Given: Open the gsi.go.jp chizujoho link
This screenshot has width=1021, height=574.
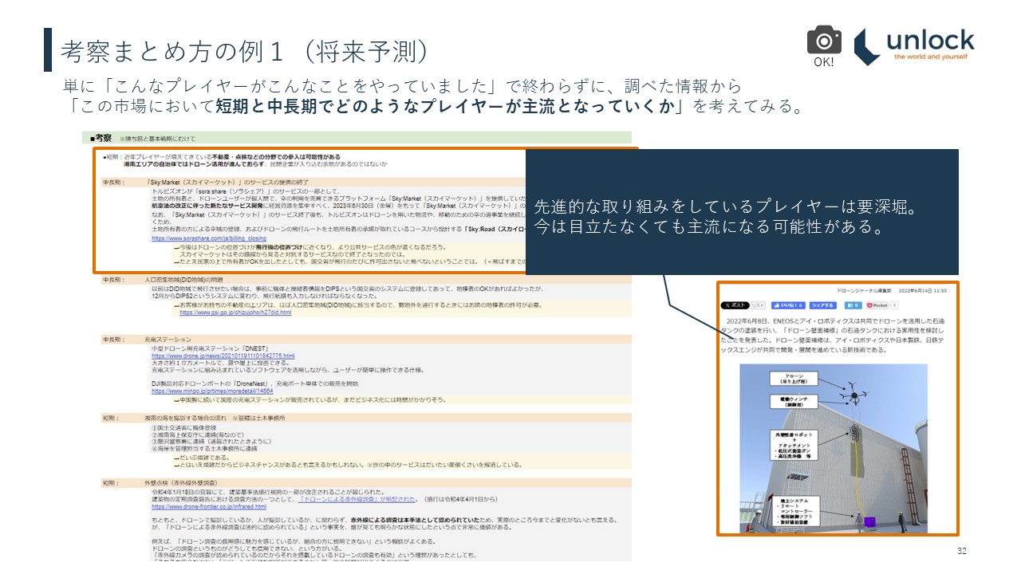Looking at the screenshot, I should click(x=235, y=313).
